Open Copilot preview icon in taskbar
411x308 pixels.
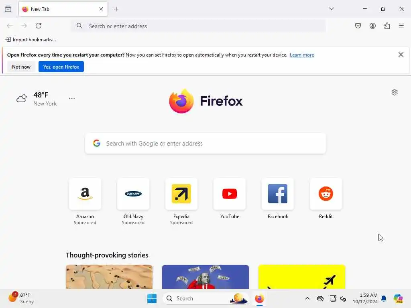tap(398, 298)
